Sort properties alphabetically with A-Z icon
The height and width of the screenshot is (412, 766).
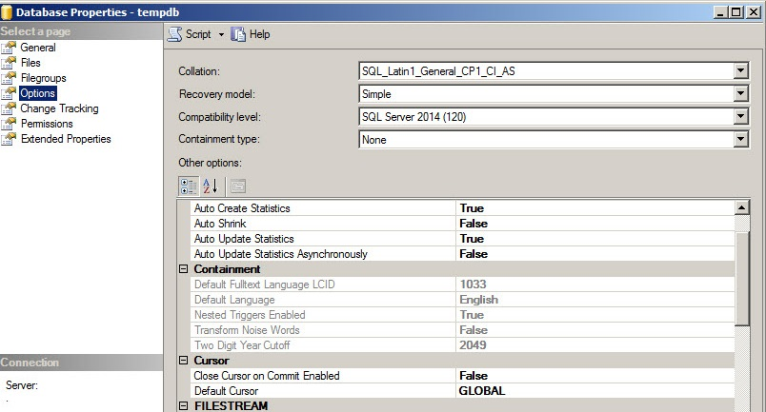[x=211, y=186]
